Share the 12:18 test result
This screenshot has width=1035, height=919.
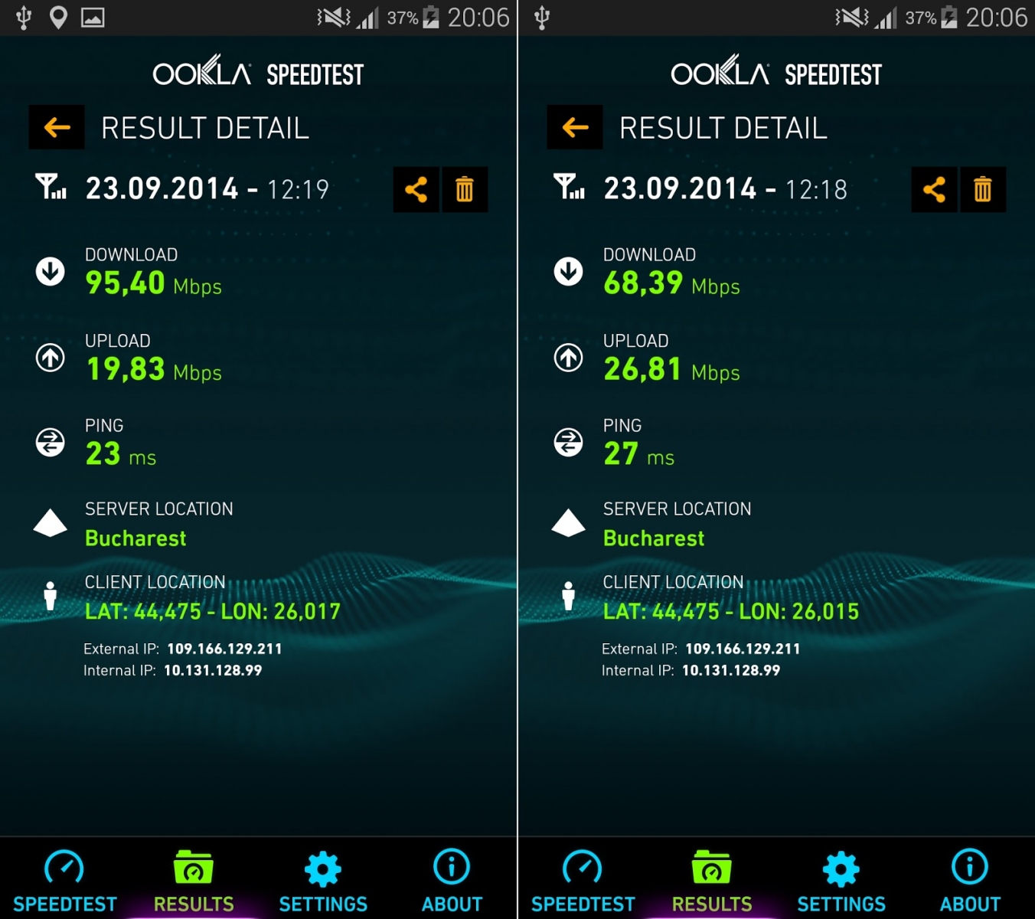pyautogui.click(x=934, y=189)
